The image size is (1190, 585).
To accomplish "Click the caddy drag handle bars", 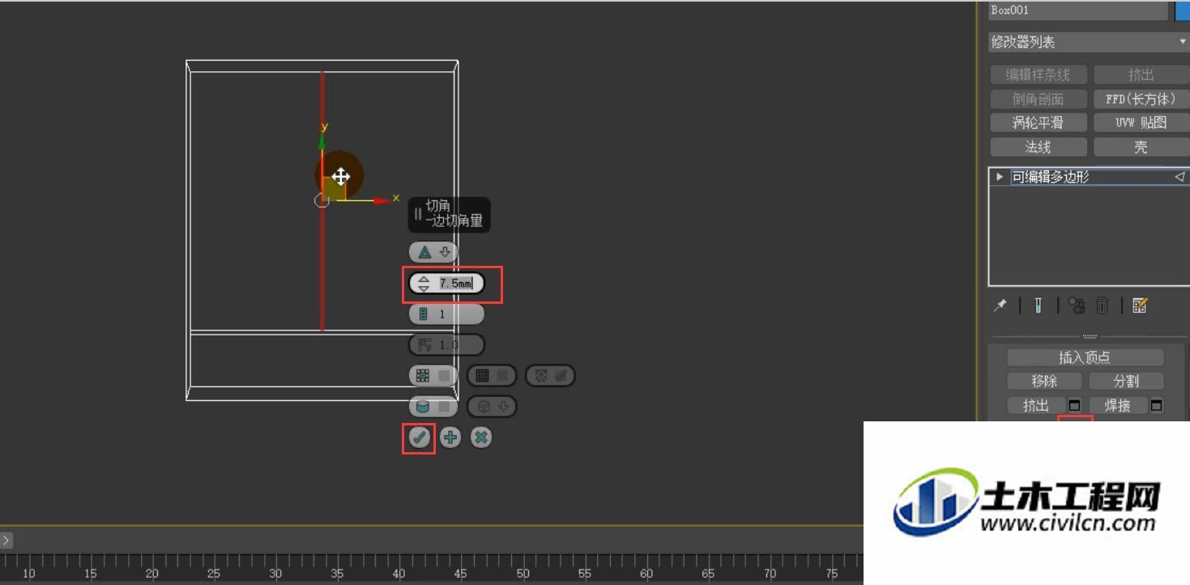I will click(418, 214).
